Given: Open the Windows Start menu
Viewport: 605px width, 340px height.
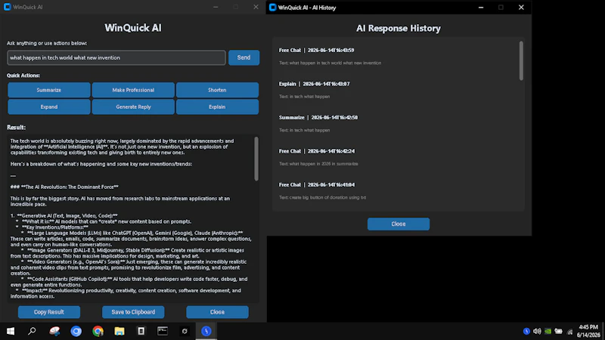Looking at the screenshot, I should pos(11,331).
